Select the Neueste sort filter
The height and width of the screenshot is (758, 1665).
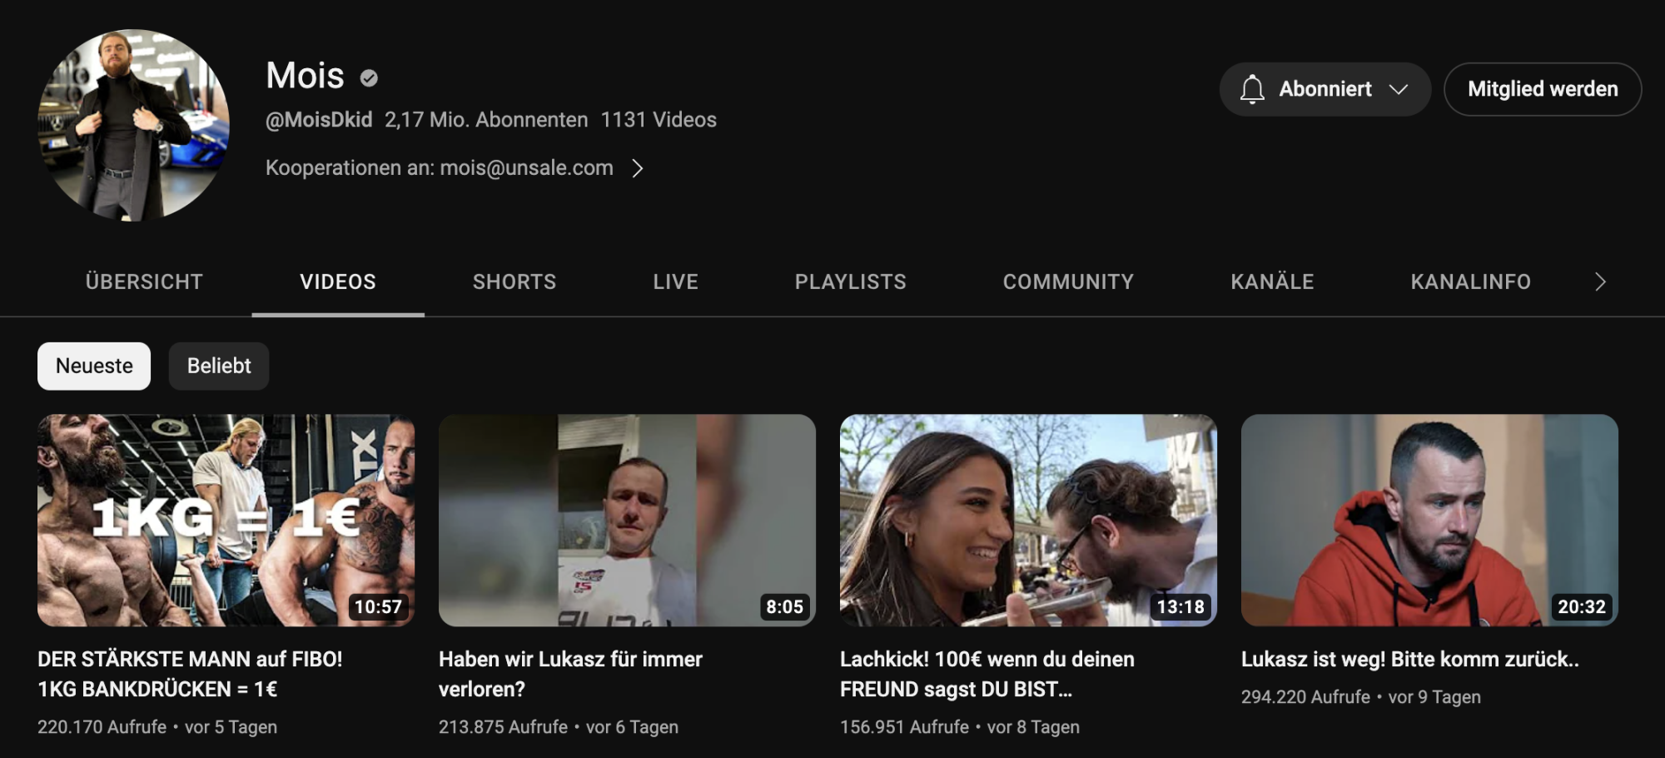click(x=94, y=366)
